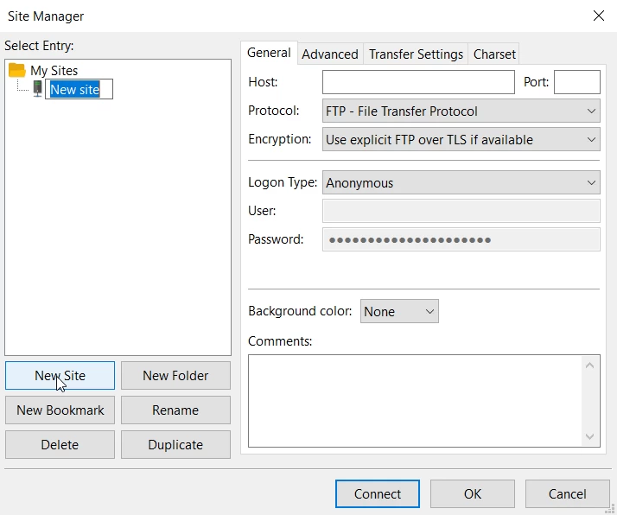Click the My Sites folder icon
Image resolution: width=617 pixels, height=515 pixels.
[16, 71]
